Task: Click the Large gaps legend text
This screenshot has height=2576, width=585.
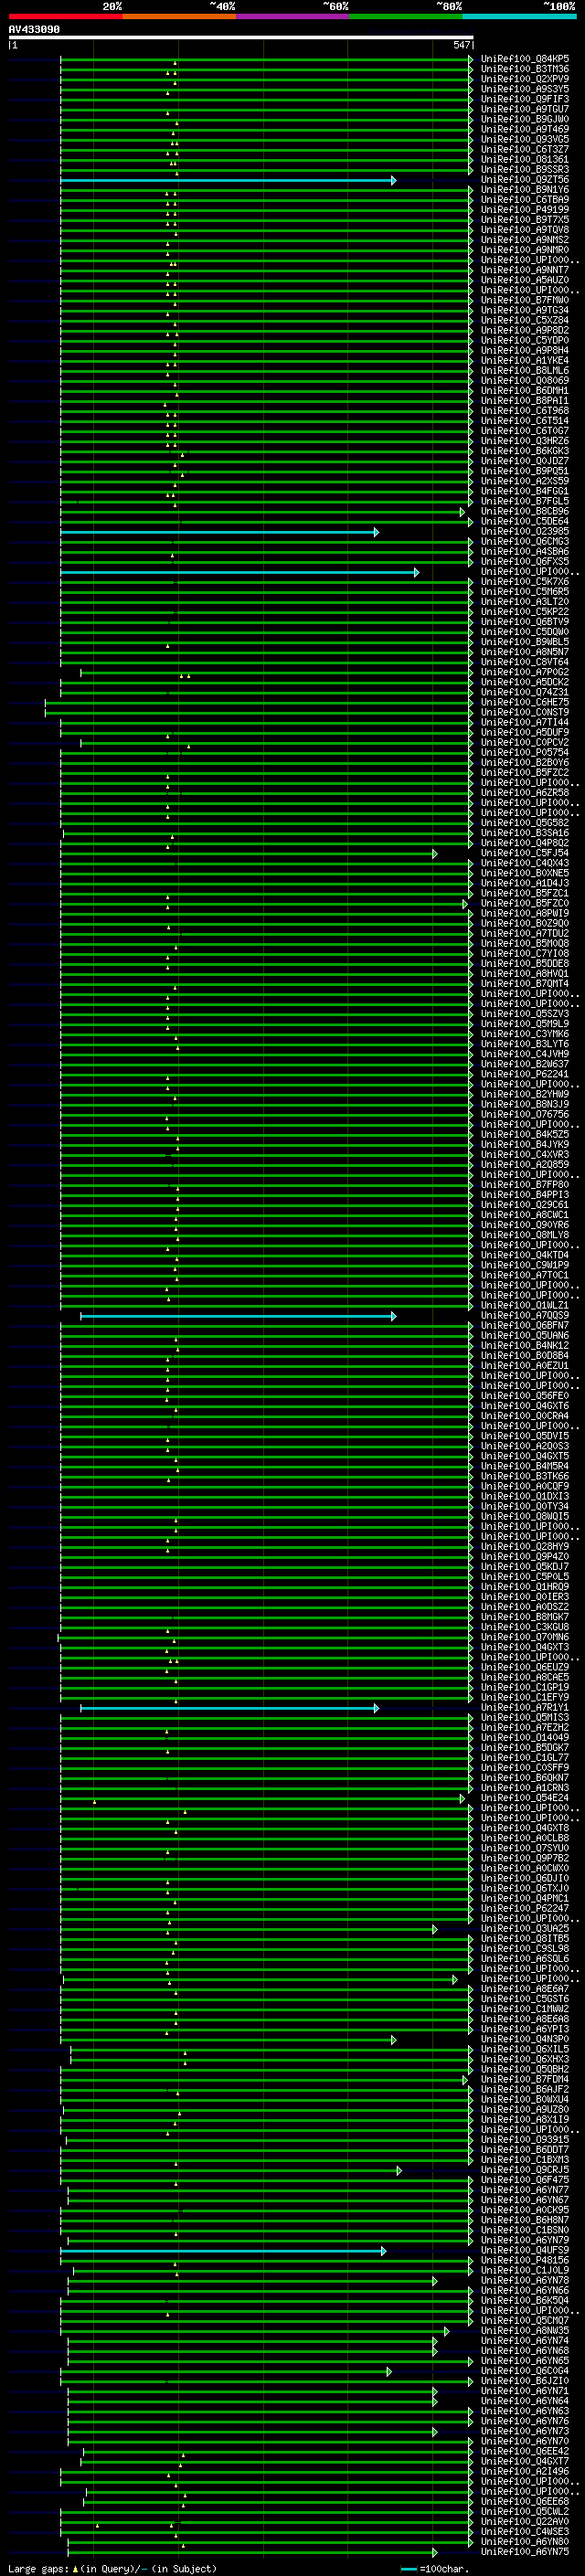Action: tap(112, 2569)
